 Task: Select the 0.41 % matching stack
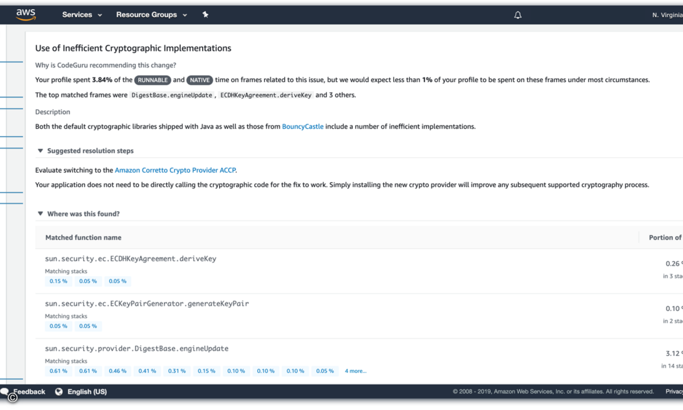coord(147,371)
